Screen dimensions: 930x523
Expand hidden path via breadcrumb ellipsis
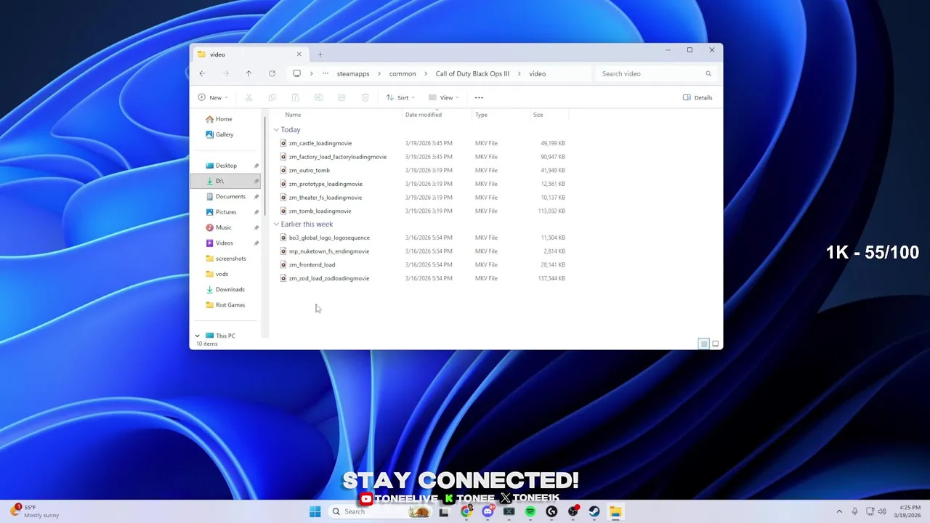[x=325, y=73]
